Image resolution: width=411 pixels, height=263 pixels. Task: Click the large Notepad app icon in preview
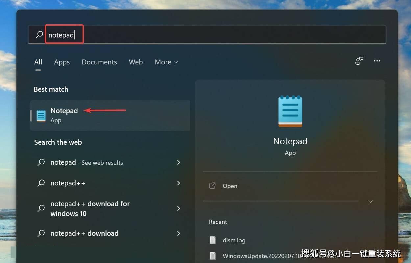tap(290, 111)
